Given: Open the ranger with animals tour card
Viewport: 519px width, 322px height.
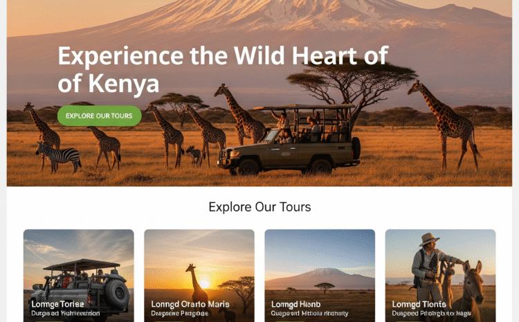Looking at the screenshot, I should (x=440, y=276).
